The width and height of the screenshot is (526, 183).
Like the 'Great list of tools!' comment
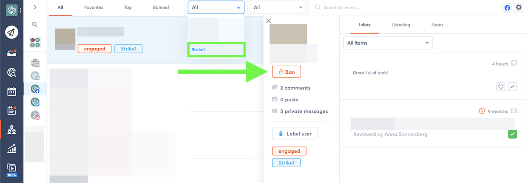[501, 87]
